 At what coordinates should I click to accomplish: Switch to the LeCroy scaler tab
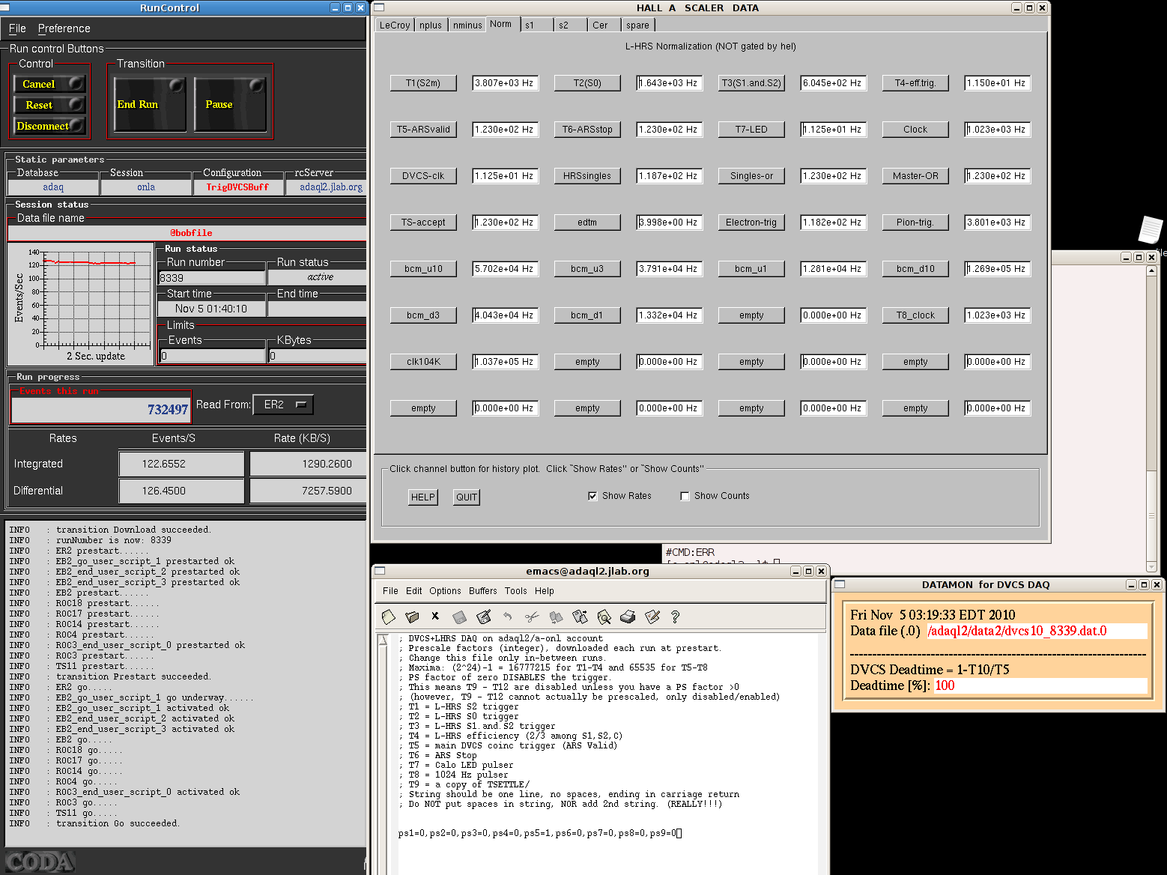tap(395, 25)
